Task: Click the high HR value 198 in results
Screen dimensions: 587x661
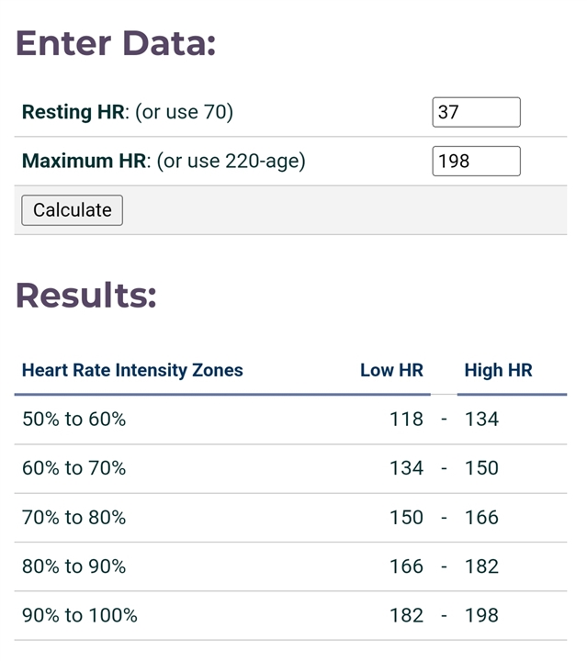Action: click(481, 615)
